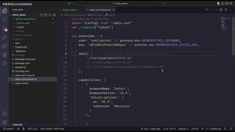Open wdio.conf copy.ts in explorer
235x132 pixels.
pyautogui.click(x=25, y=75)
